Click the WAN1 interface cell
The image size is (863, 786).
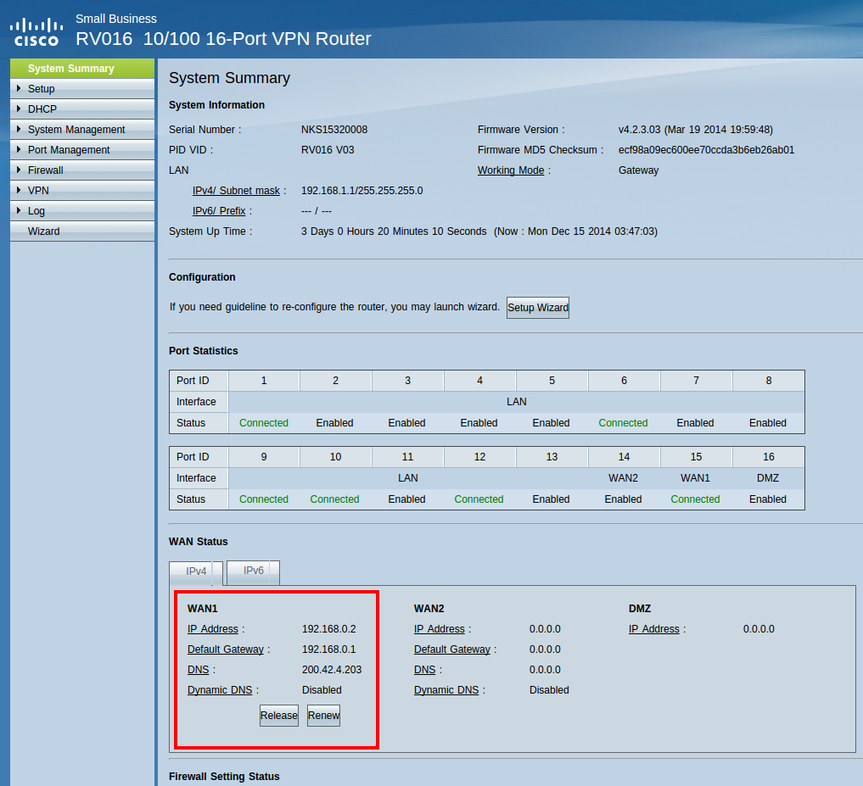click(695, 478)
